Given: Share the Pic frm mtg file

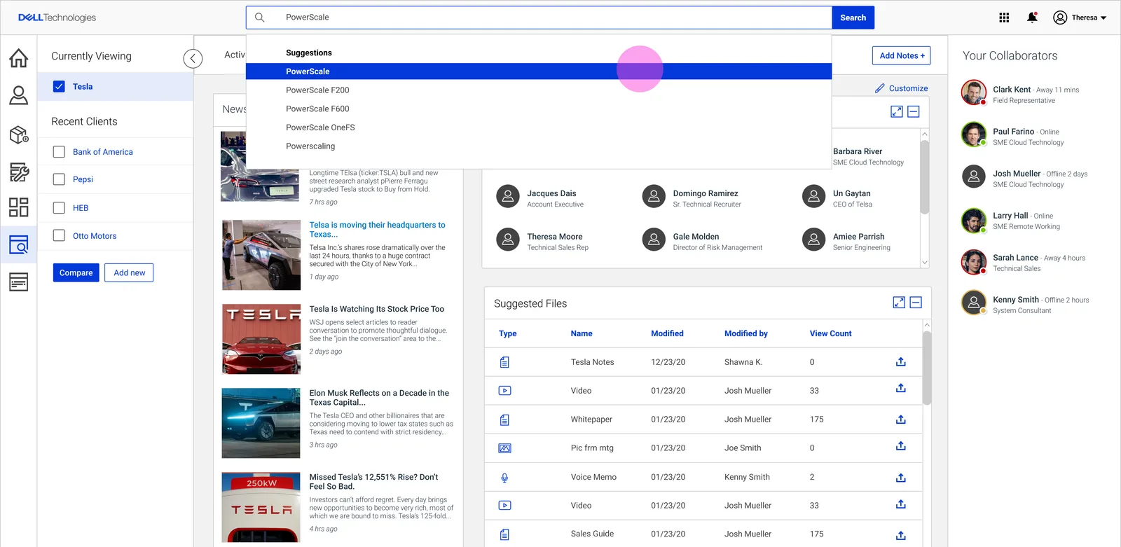Looking at the screenshot, I should (901, 445).
